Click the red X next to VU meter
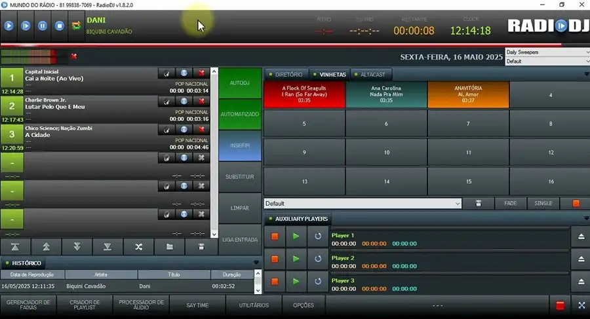The width and height of the screenshot is (590, 319). coord(74,56)
